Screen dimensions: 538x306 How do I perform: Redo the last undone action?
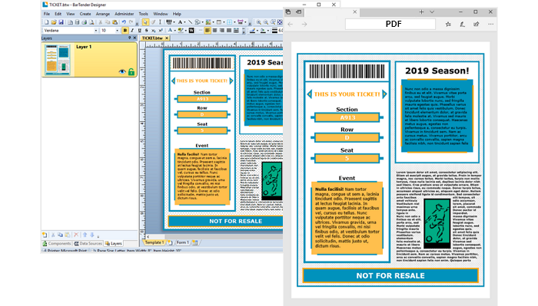[131, 22]
